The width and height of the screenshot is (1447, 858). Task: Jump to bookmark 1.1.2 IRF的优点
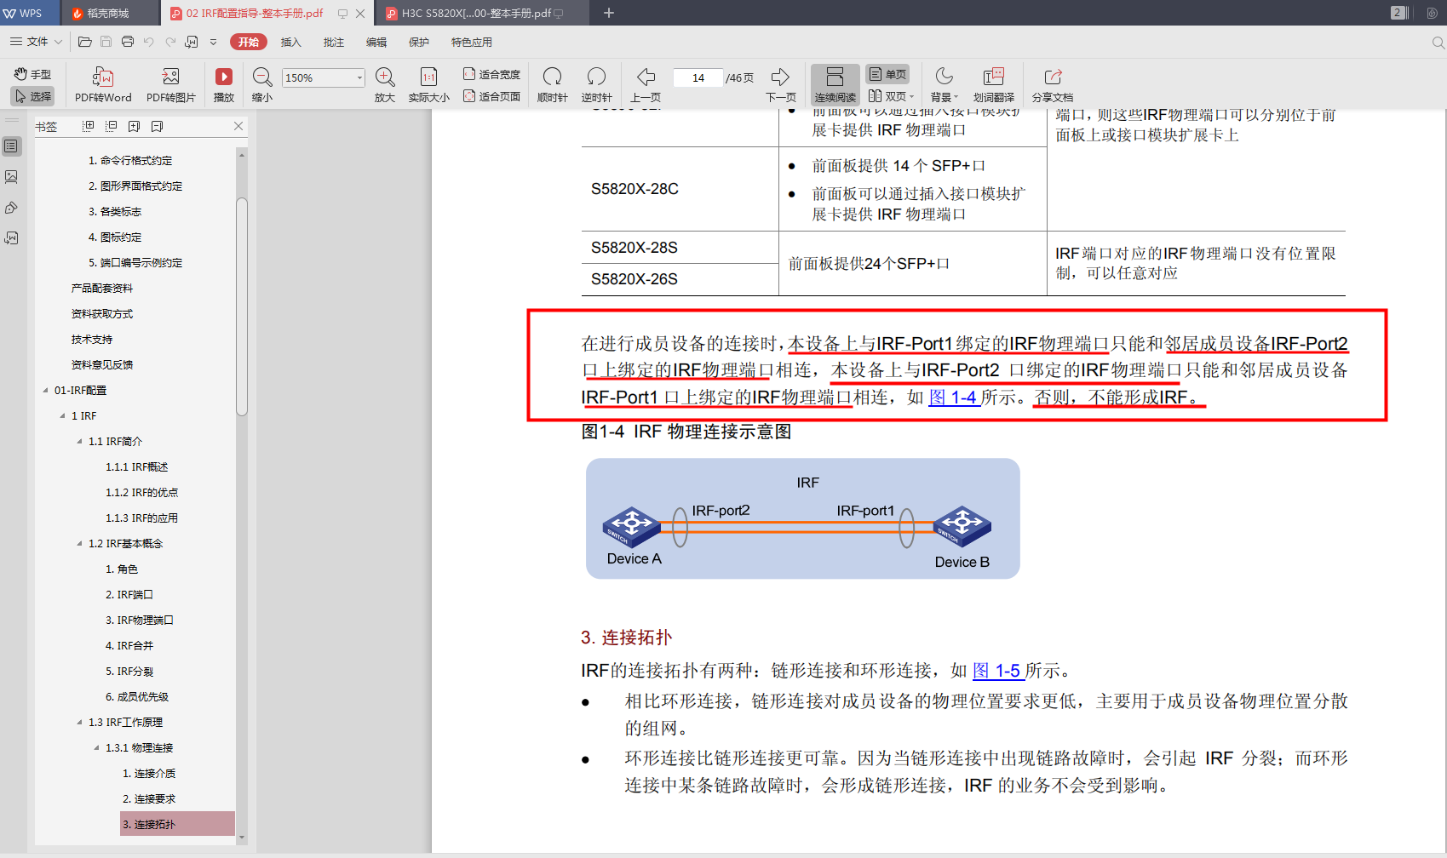pyautogui.click(x=141, y=493)
